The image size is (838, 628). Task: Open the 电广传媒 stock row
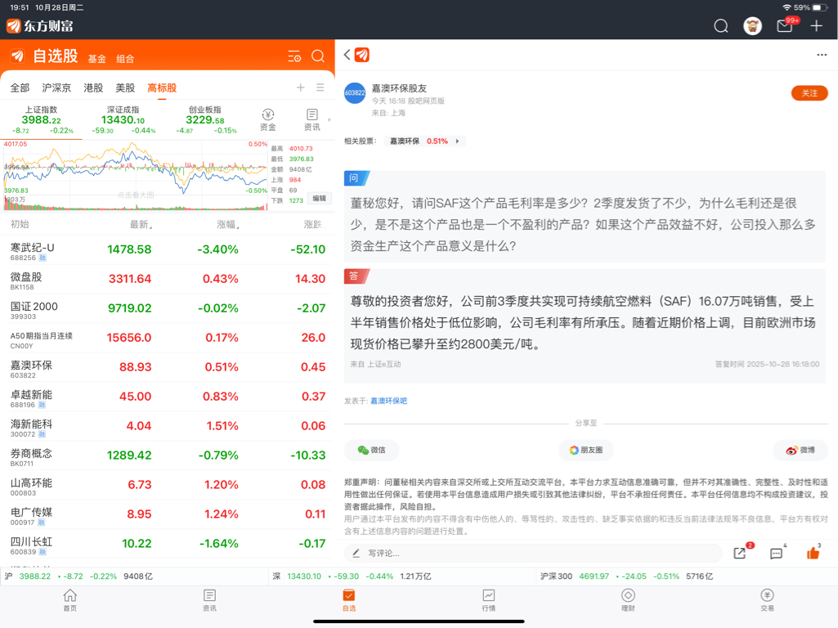pyautogui.click(x=168, y=514)
